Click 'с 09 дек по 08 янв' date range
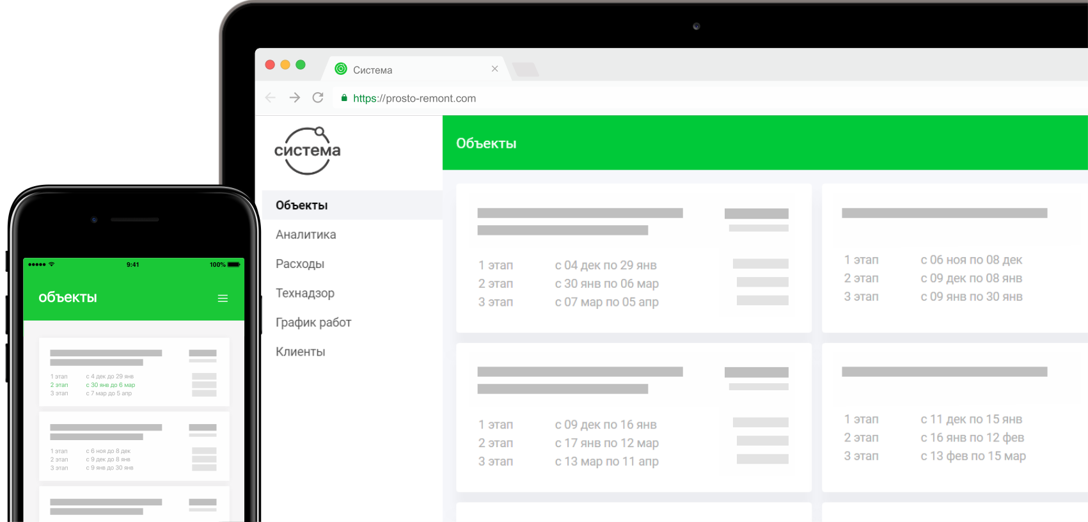 click(971, 278)
